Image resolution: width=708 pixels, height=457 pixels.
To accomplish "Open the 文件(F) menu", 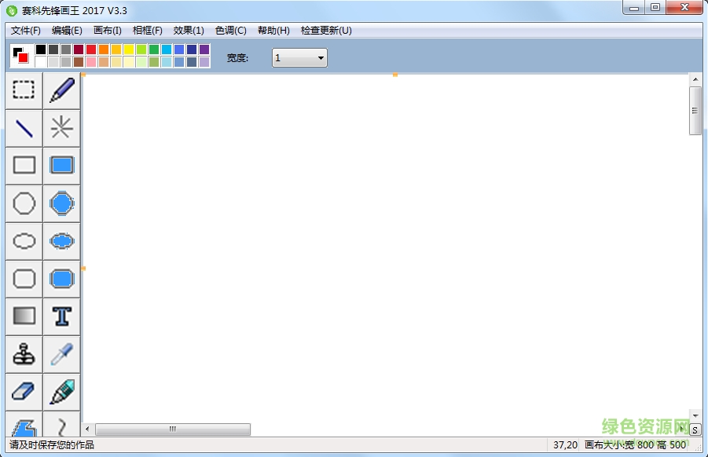I will pos(26,31).
